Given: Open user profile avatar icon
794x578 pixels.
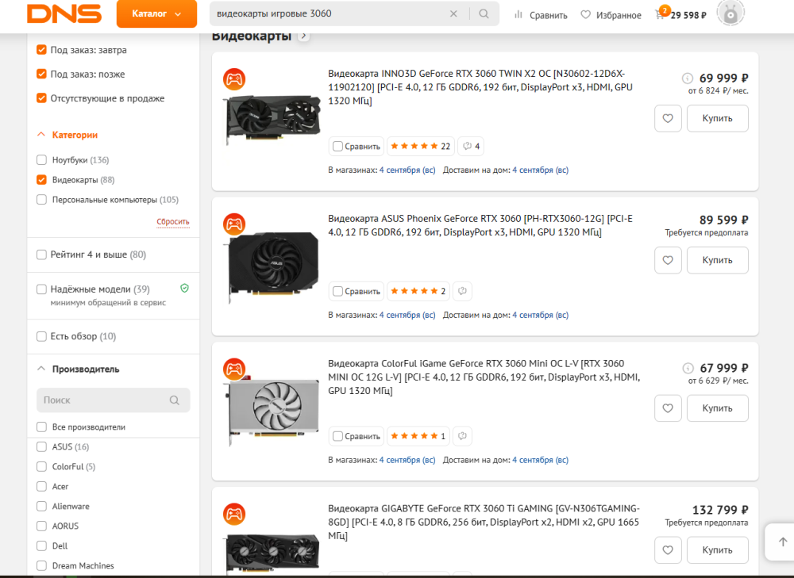Looking at the screenshot, I should [730, 13].
